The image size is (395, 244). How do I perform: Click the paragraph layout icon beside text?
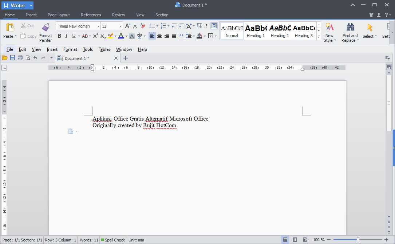(x=71, y=131)
